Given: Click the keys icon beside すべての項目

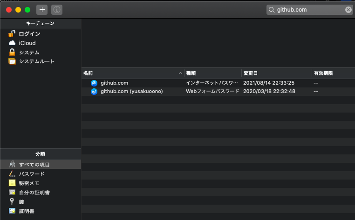Looking at the screenshot, I should [x=12, y=164].
